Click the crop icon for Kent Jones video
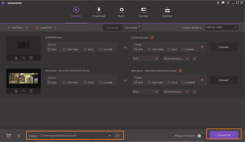The image size is (245, 142). pyautogui.click(x=23, y=91)
